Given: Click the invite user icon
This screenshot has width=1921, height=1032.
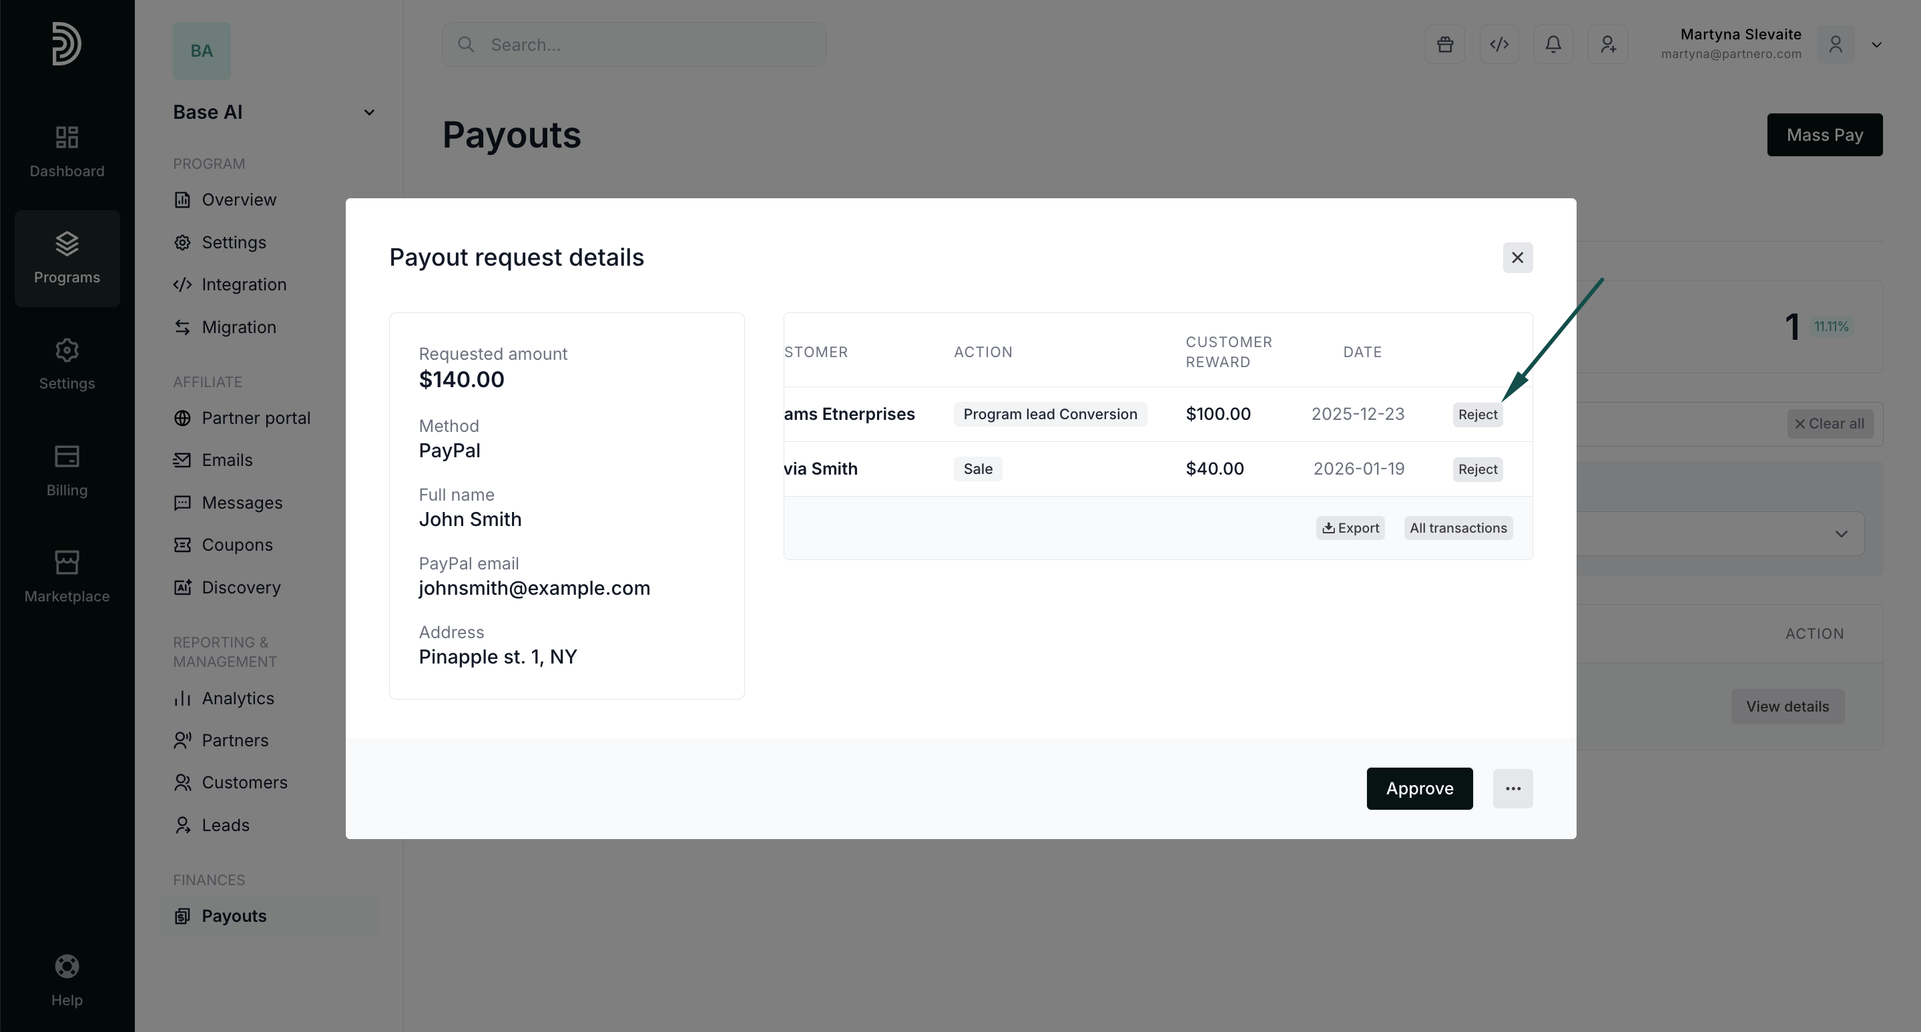Looking at the screenshot, I should coord(1608,45).
